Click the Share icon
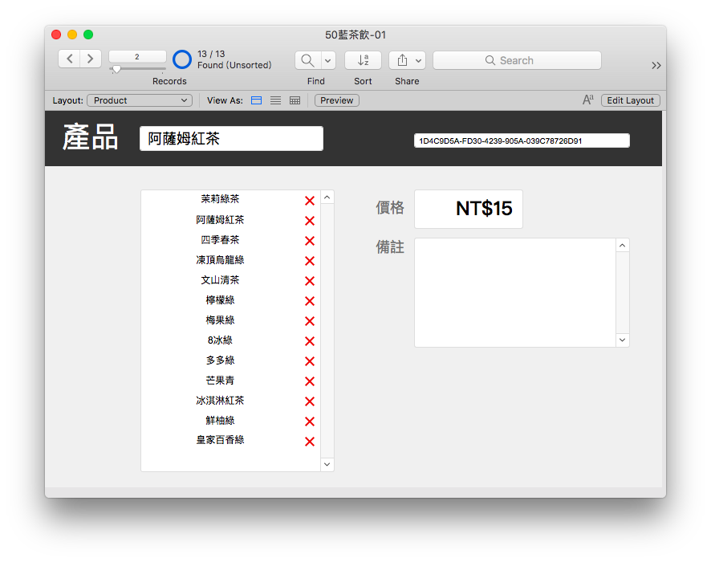This screenshot has height=562, width=711. click(x=402, y=60)
